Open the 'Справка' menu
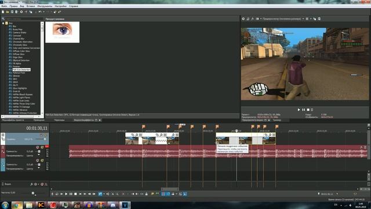Image resolution: width=371 pixels, height=209 pixels. pyautogui.click(x=74, y=6)
